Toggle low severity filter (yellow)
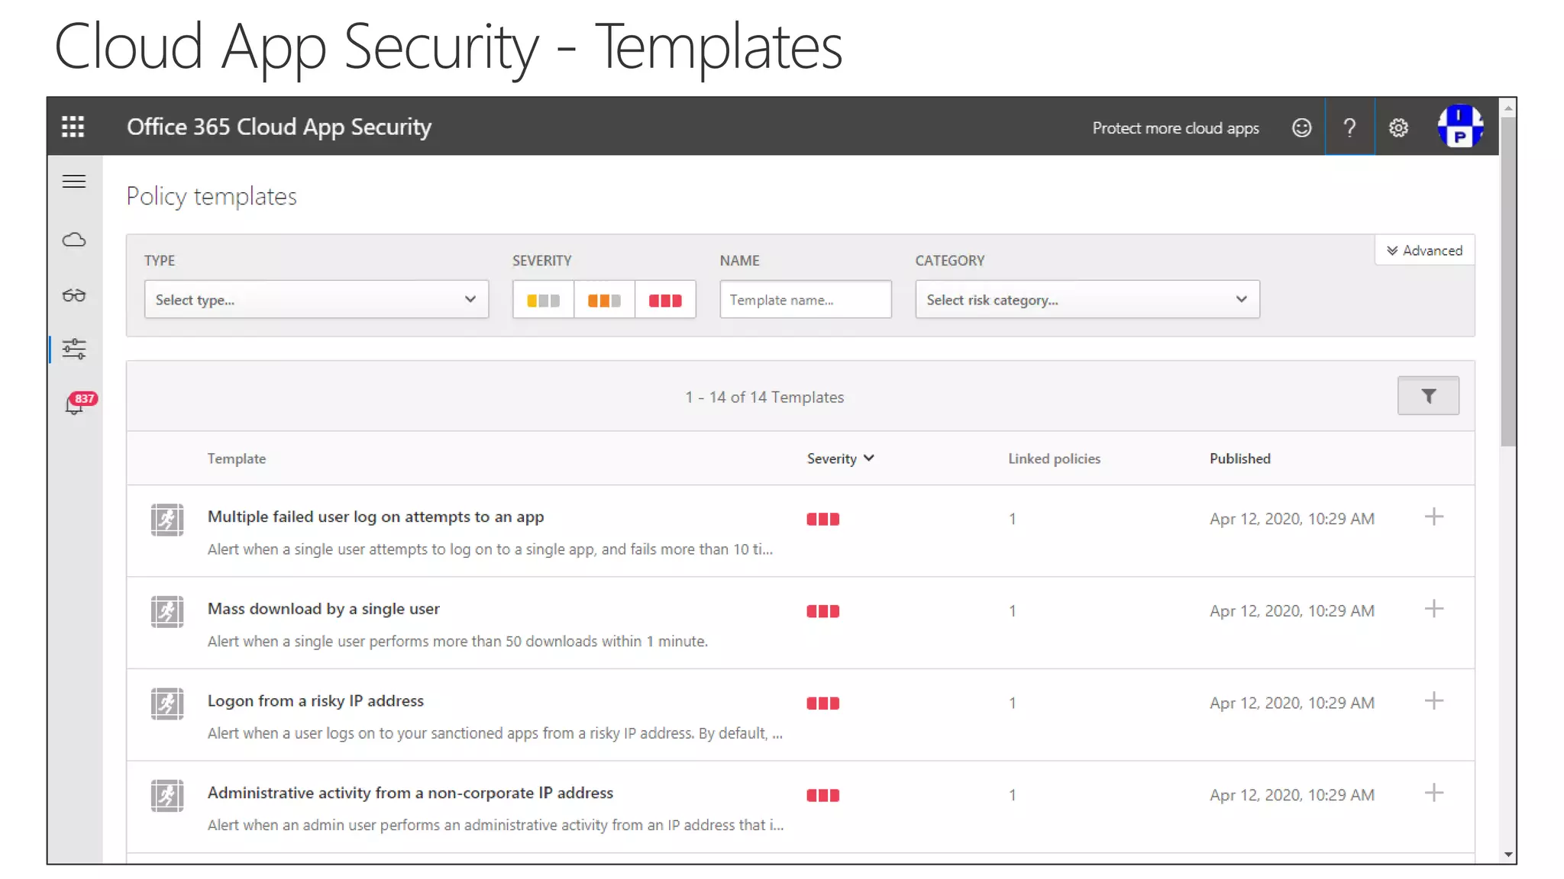The width and height of the screenshot is (1564, 879). [543, 301]
